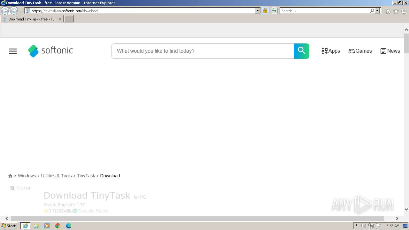This screenshot has height=230, width=409.
Task: Click the IE search magnifier icon
Action: 372,11
